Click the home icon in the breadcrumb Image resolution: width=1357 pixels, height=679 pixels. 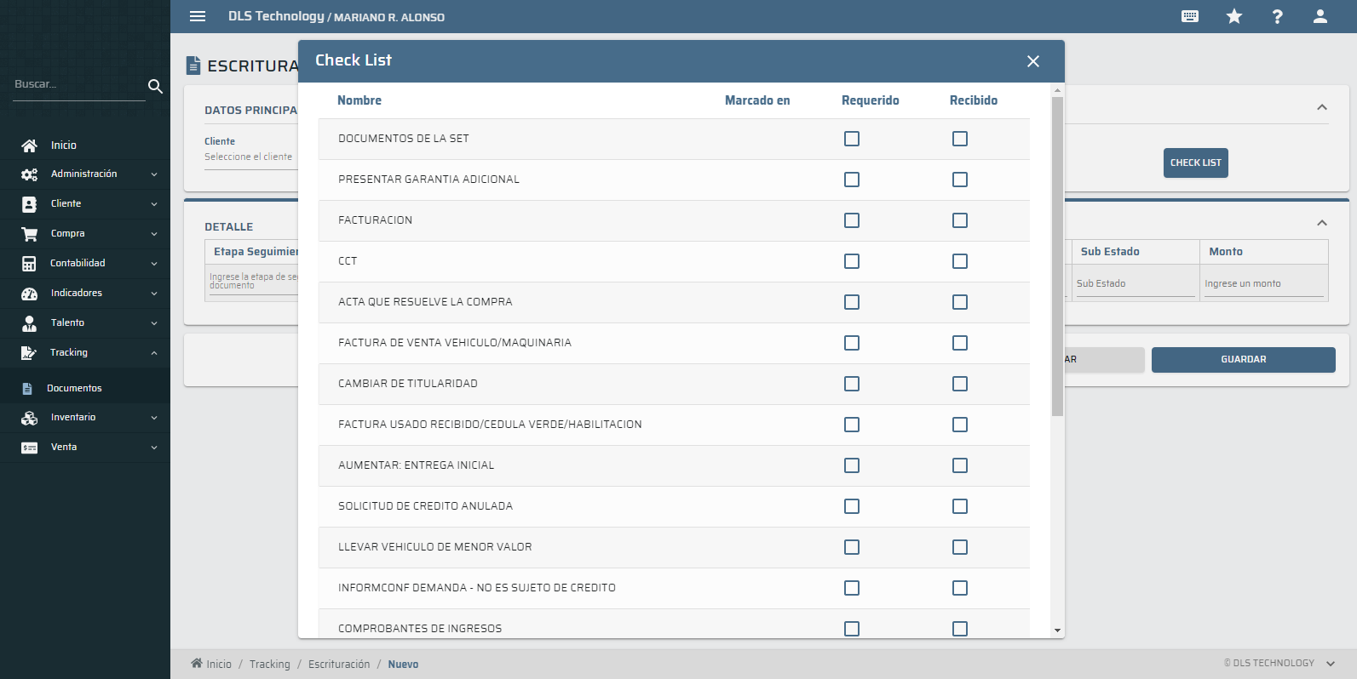point(197,663)
